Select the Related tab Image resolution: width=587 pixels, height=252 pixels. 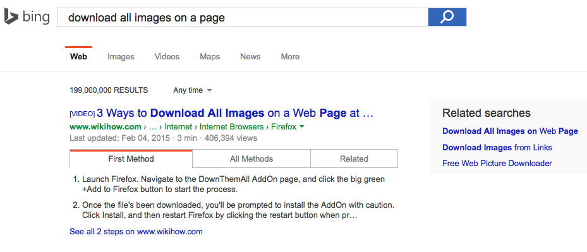pyautogui.click(x=354, y=159)
